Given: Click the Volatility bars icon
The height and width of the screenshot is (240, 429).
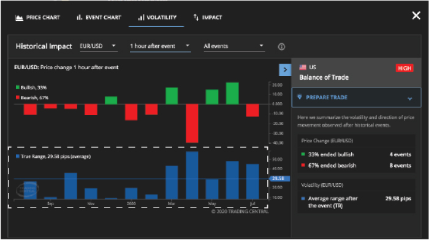Looking at the screenshot, I should click(141, 18).
